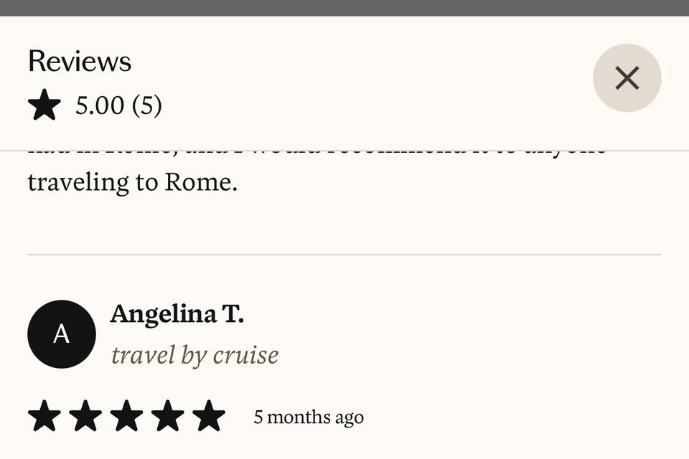Screen dimensions: 689x459
Task: Click the fourth star of Angelina's rating
Action: coord(168,415)
